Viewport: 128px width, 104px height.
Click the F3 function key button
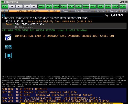tap(27, 6)
